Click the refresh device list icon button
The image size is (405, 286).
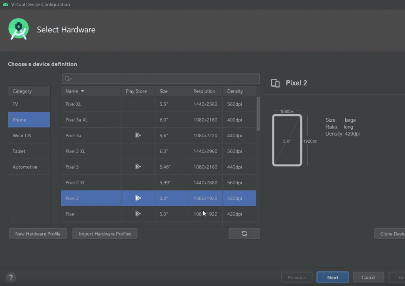point(244,233)
